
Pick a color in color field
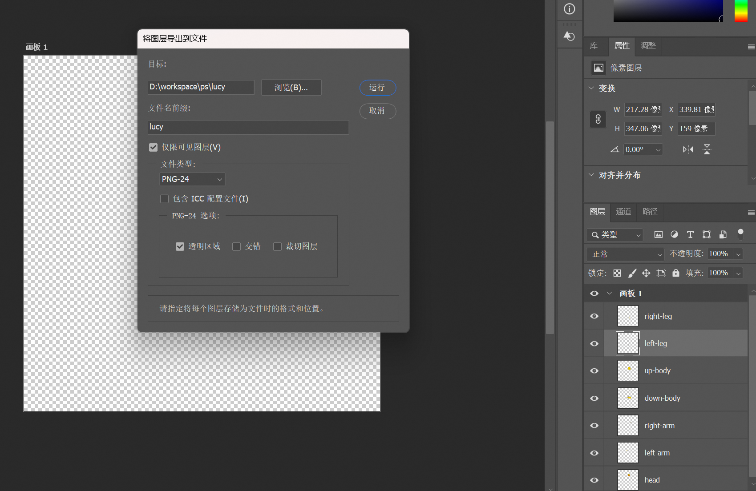[x=668, y=11]
